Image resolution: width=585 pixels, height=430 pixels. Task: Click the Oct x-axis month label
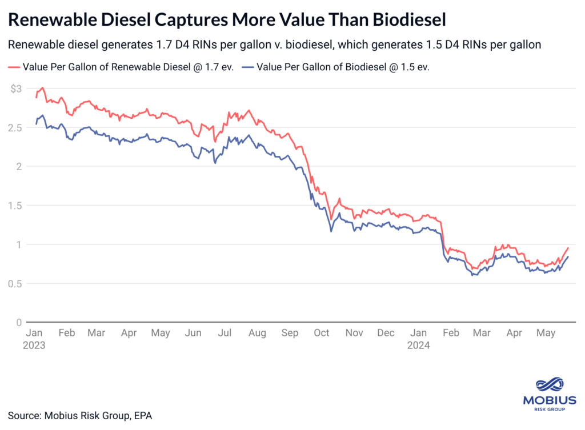click(322, 333)
